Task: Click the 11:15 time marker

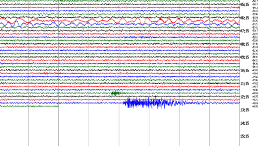Action: click(244, 84)
